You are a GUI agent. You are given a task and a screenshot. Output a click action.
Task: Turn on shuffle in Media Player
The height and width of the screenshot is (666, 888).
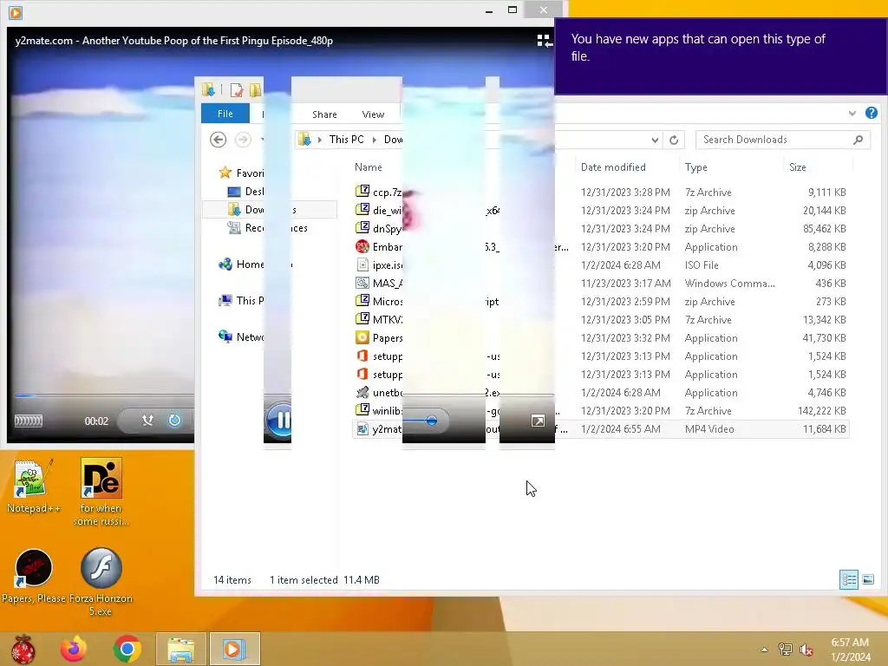(x=147, y=421)
